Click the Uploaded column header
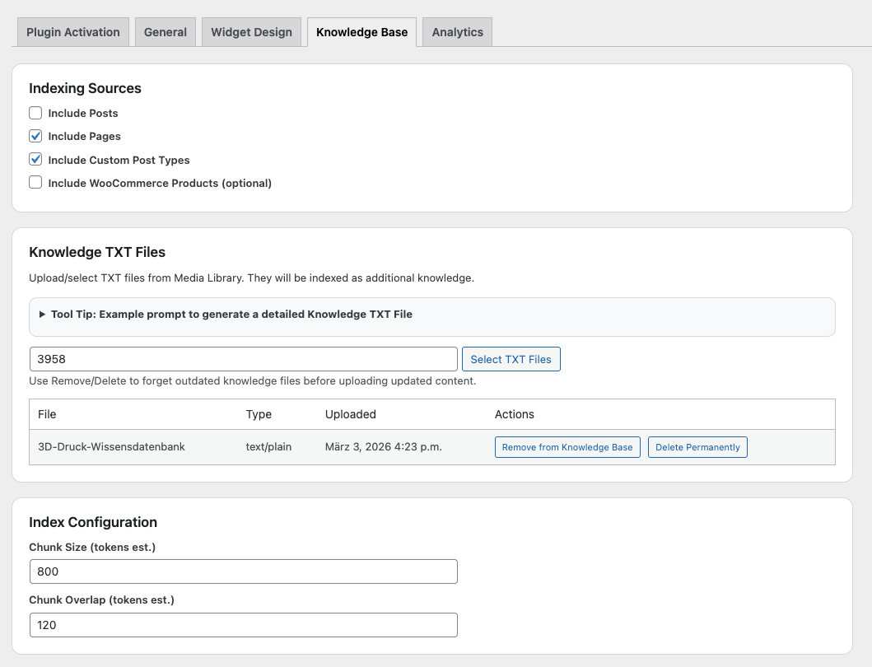Viewport: 872px width, 667px height. pyautogui.click(x=350, y=414)
